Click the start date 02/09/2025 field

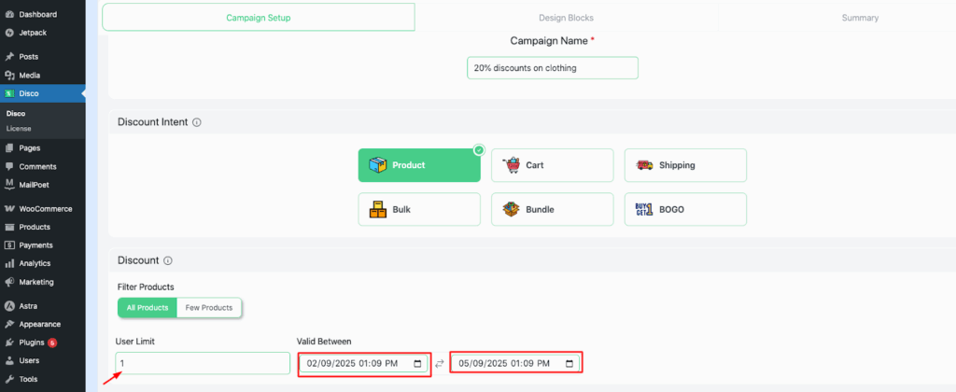pyautogui.click(x=364, y=364)
